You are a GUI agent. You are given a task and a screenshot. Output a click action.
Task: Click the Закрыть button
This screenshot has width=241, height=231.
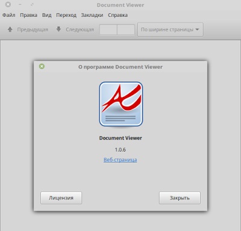180,198
